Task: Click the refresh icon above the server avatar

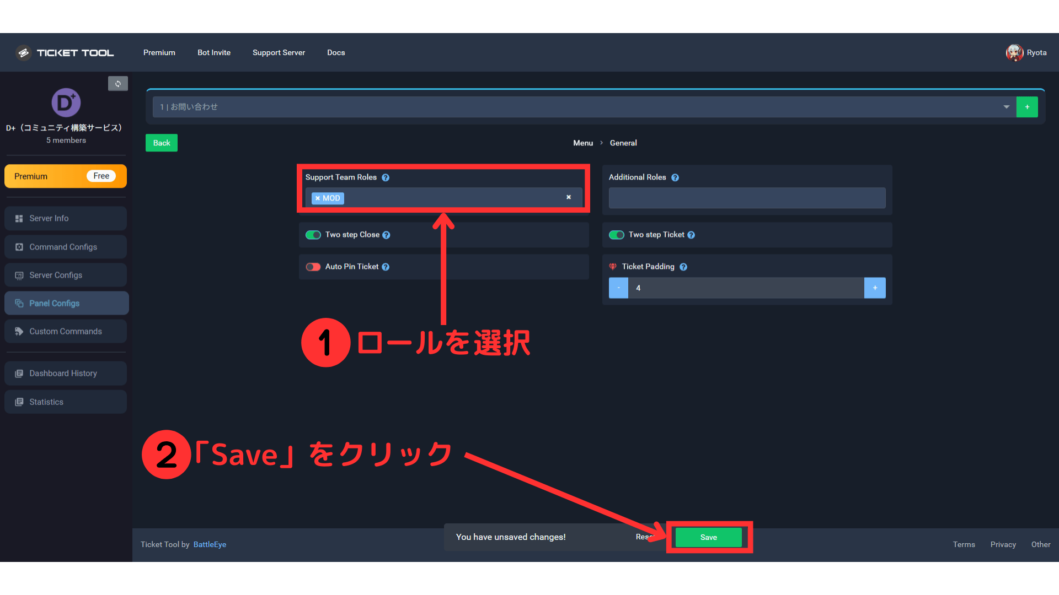Action: click(x=118, y=83)
